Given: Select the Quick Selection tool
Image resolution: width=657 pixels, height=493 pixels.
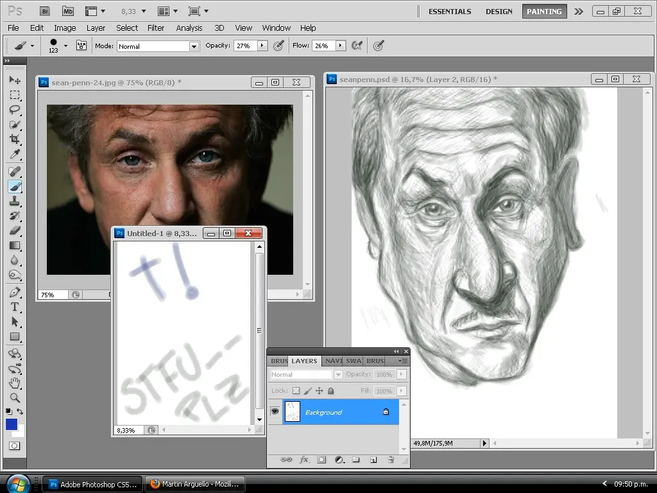Looking at the screenshot, I should tap(15, 125).
